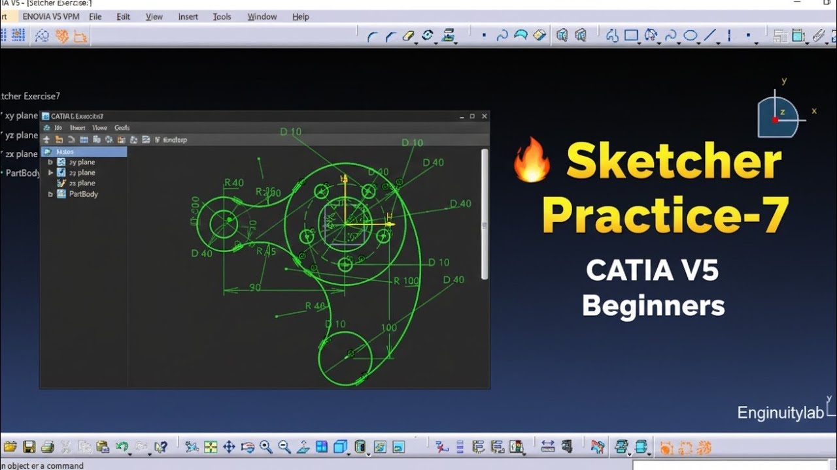Image resolution: width=837 pixels, height=470 pixels.
Task: Click the Open folder icon in bottom toolbar
Action: [10, 447]
